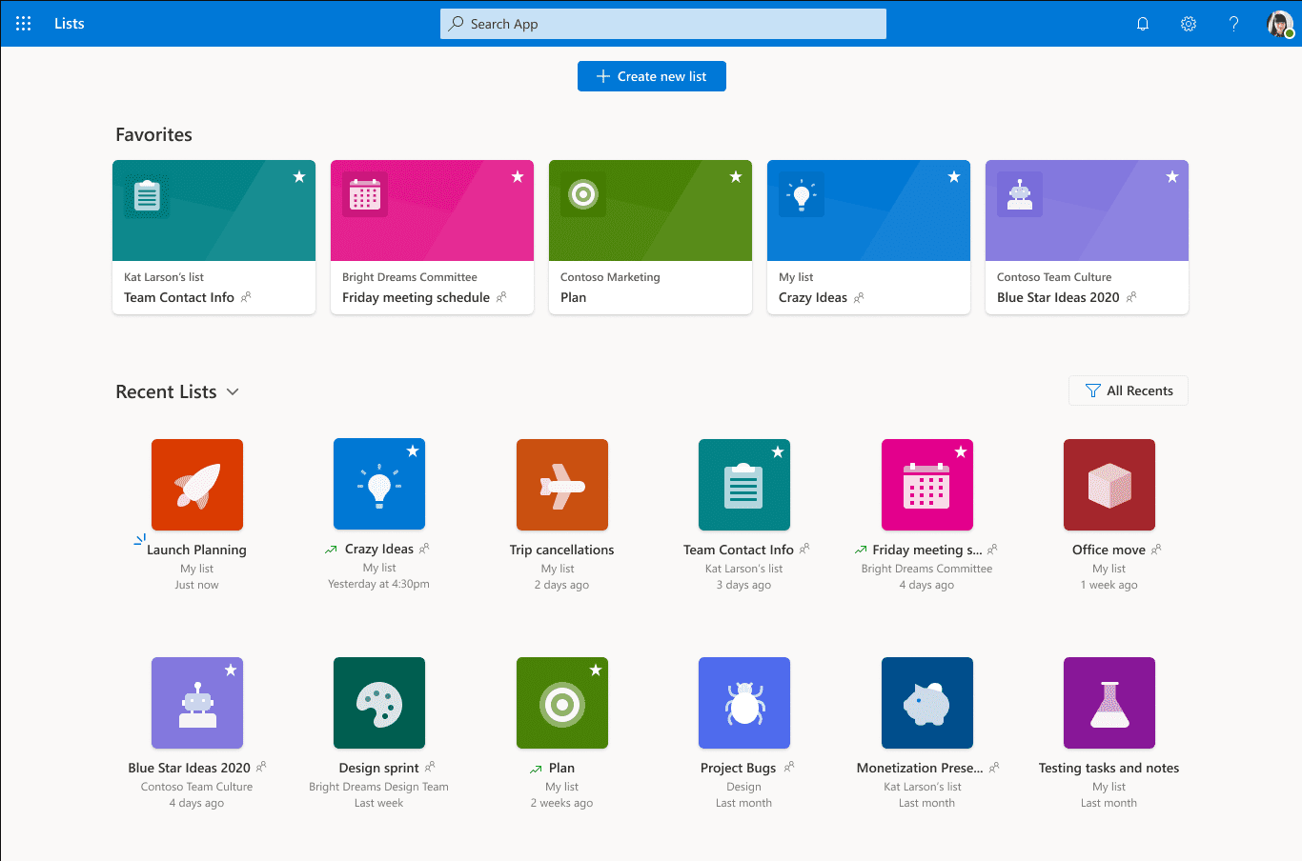Open the settings gear
Screen dimensions: 1302x861
pos(1189,24)
